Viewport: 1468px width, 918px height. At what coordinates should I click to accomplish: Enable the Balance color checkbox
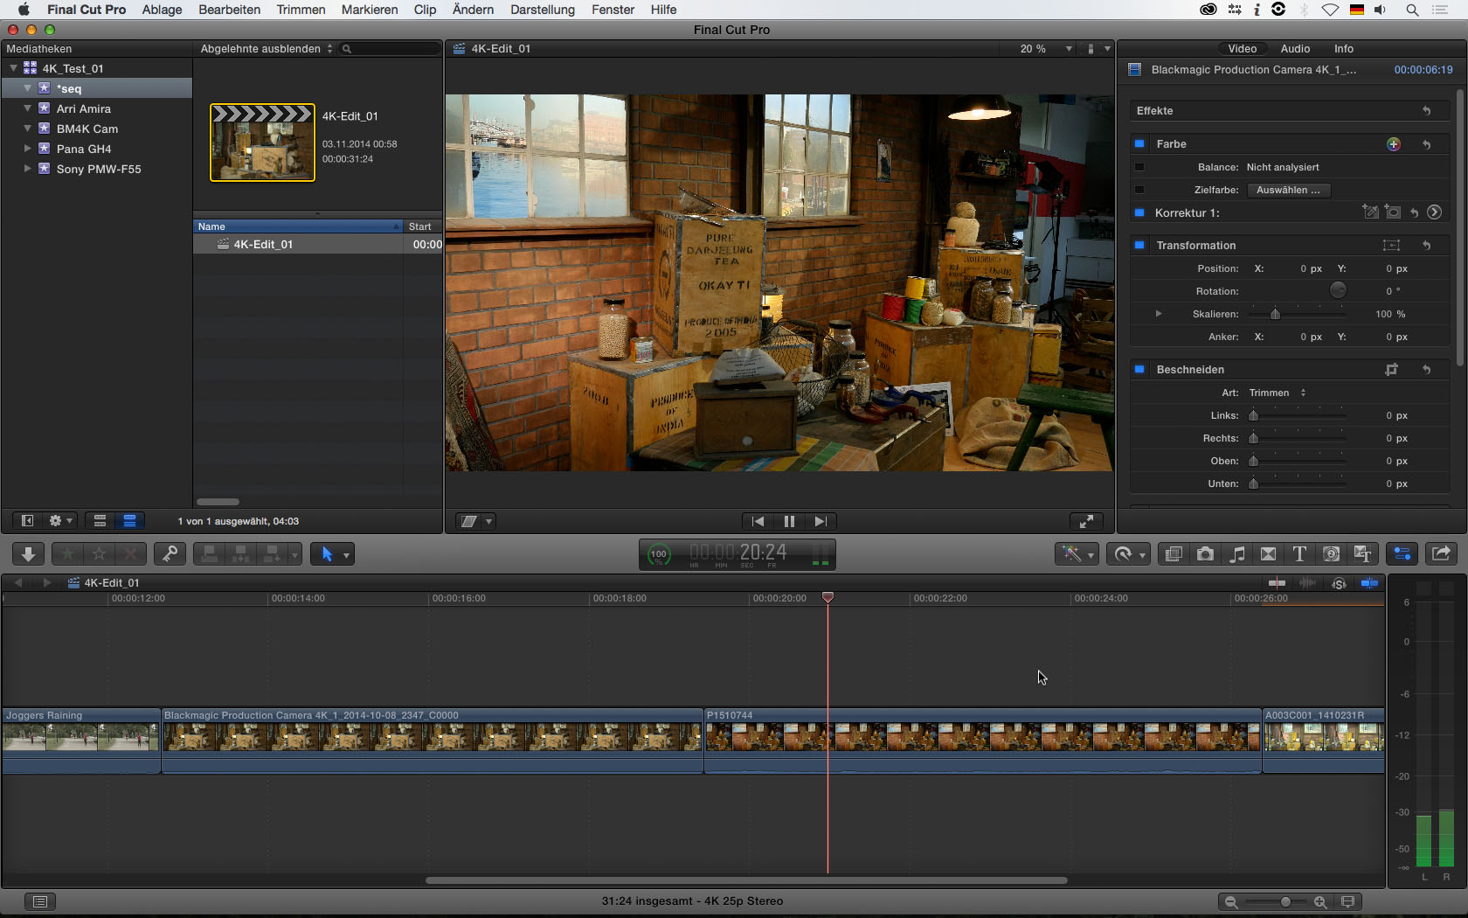(x=1139, y=167)
